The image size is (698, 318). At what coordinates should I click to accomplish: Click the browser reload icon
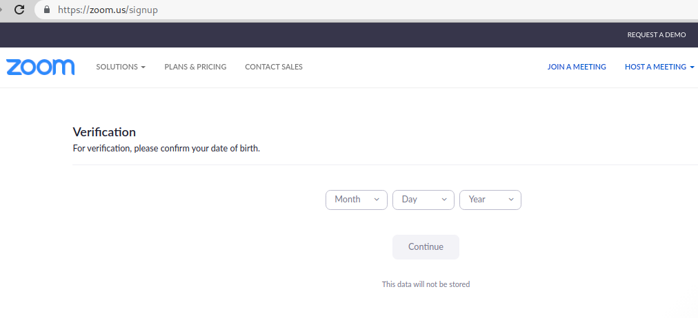point(19,10)
